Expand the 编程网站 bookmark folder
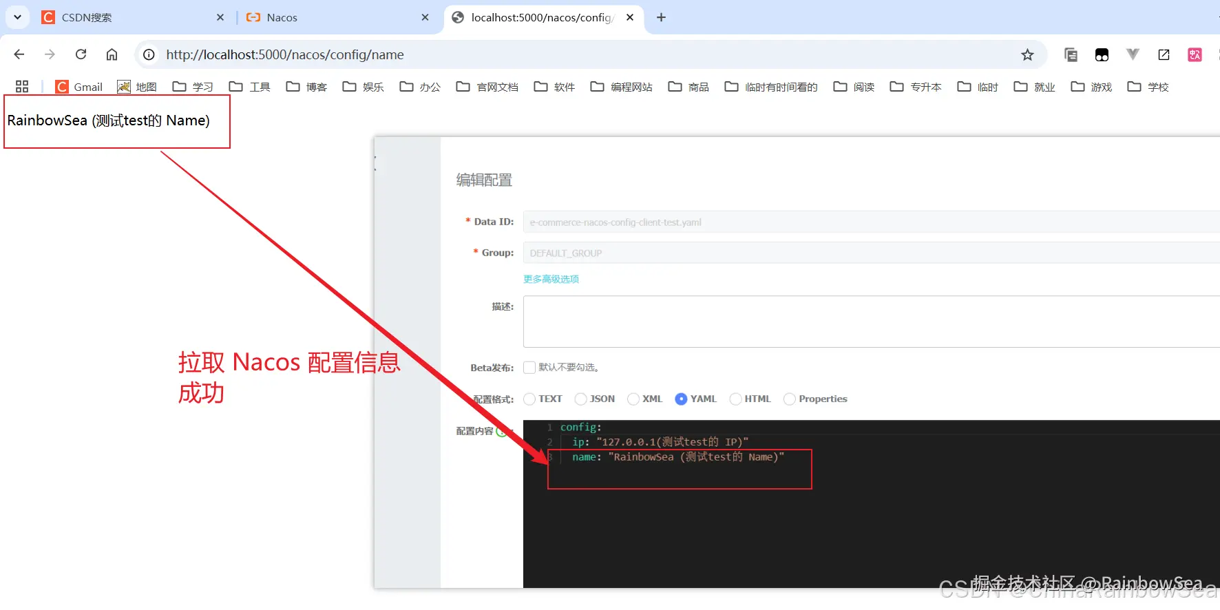 tap(622, 87)
